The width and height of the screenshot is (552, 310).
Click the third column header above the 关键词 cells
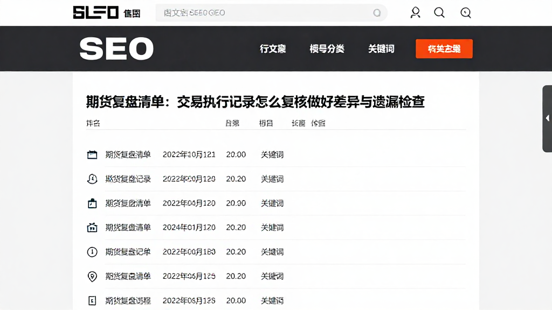pos(266,123)
